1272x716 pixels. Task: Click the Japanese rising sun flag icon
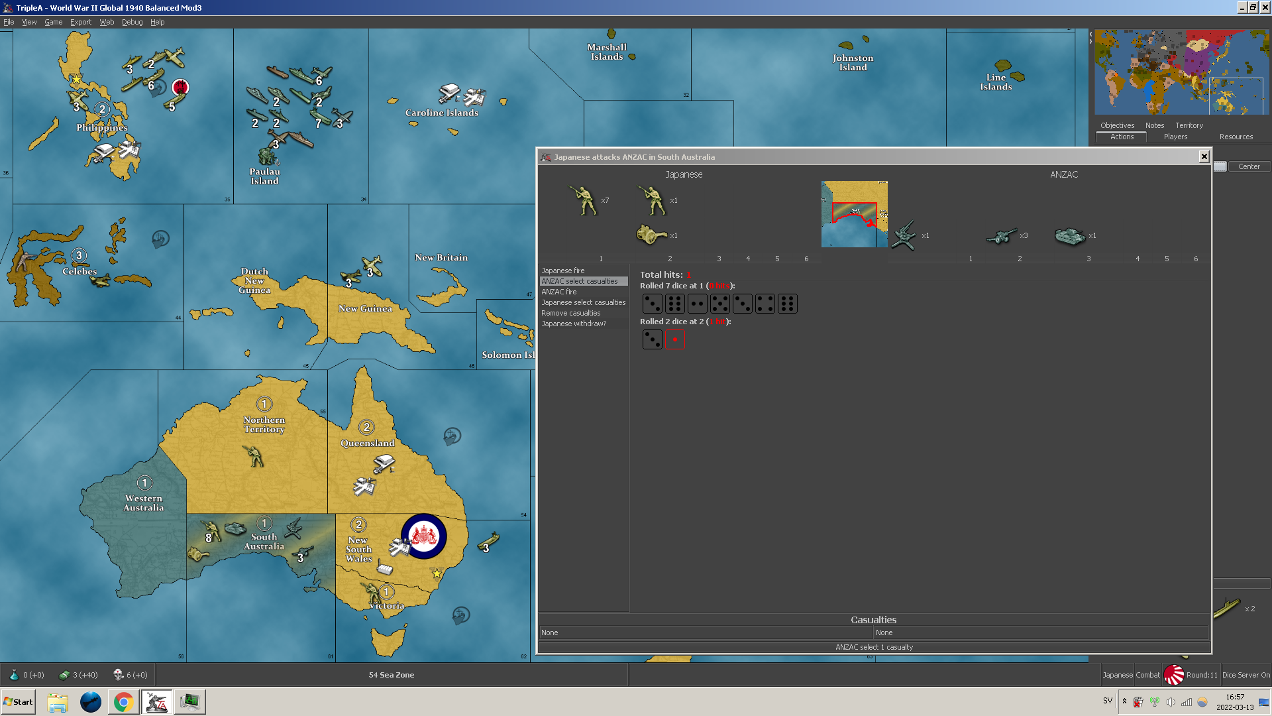click(x=1173, y=675)
